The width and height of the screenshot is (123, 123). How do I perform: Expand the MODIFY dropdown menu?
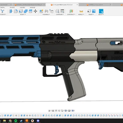coord(23,14)
